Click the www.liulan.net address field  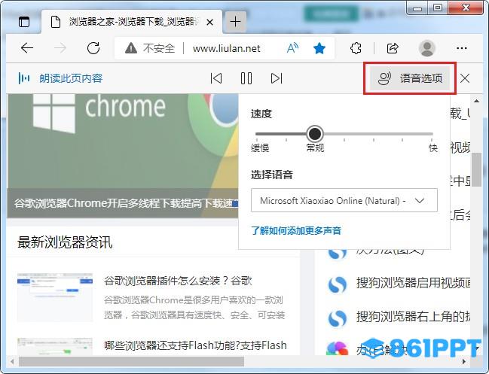(226, 49)
